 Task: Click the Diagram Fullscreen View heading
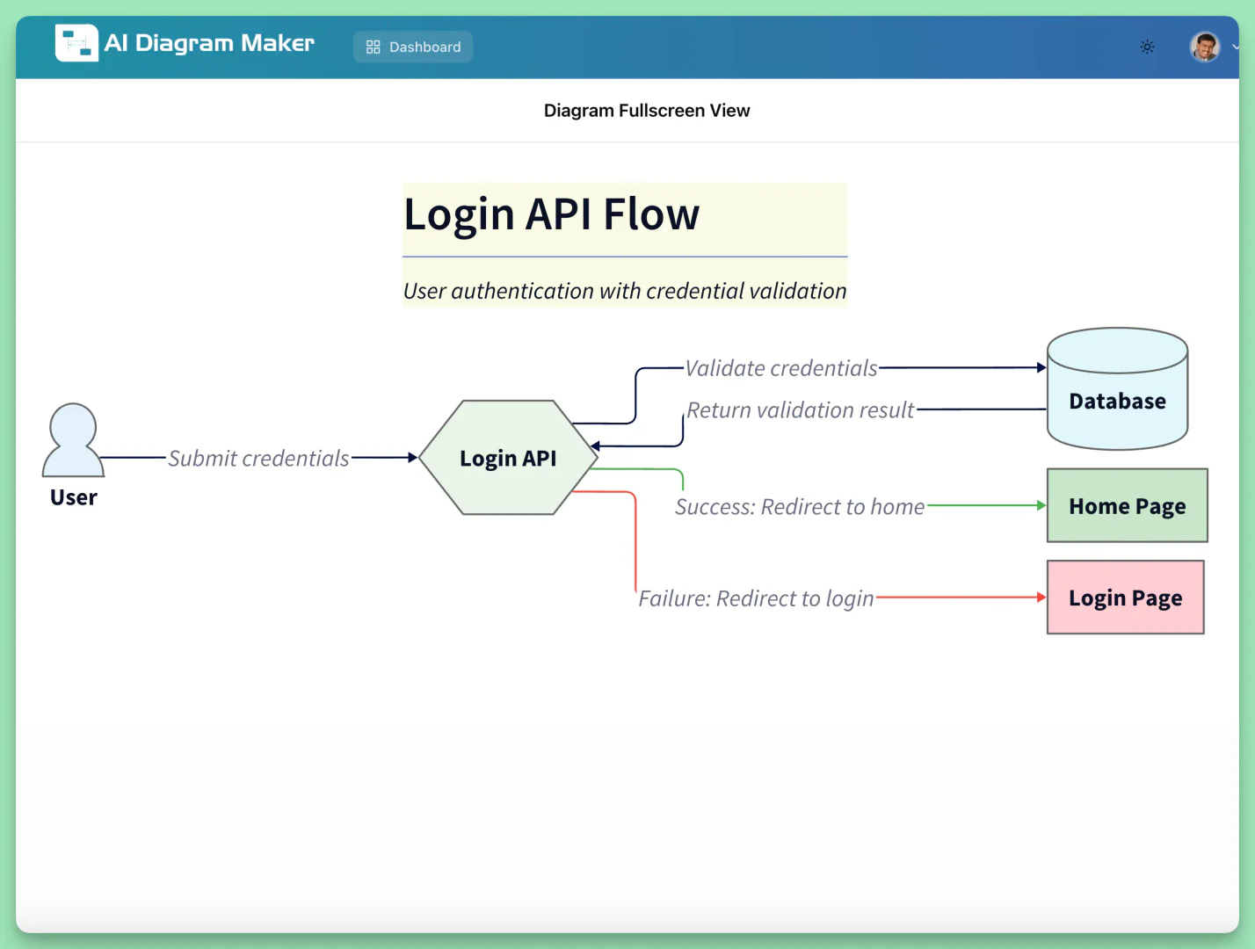tap(646, 111)
